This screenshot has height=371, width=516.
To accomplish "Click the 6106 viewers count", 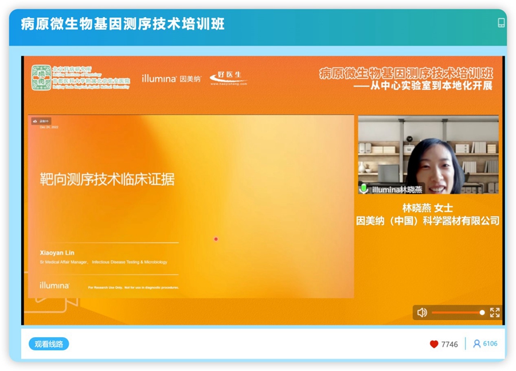I will click(x=490, y=344).
